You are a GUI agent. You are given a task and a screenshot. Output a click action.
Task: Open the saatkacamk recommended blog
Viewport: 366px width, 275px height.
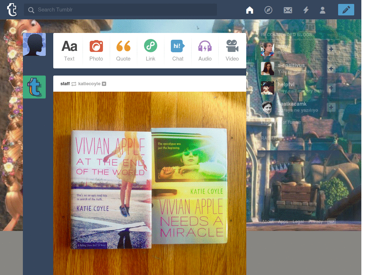[x=292, y=104]
